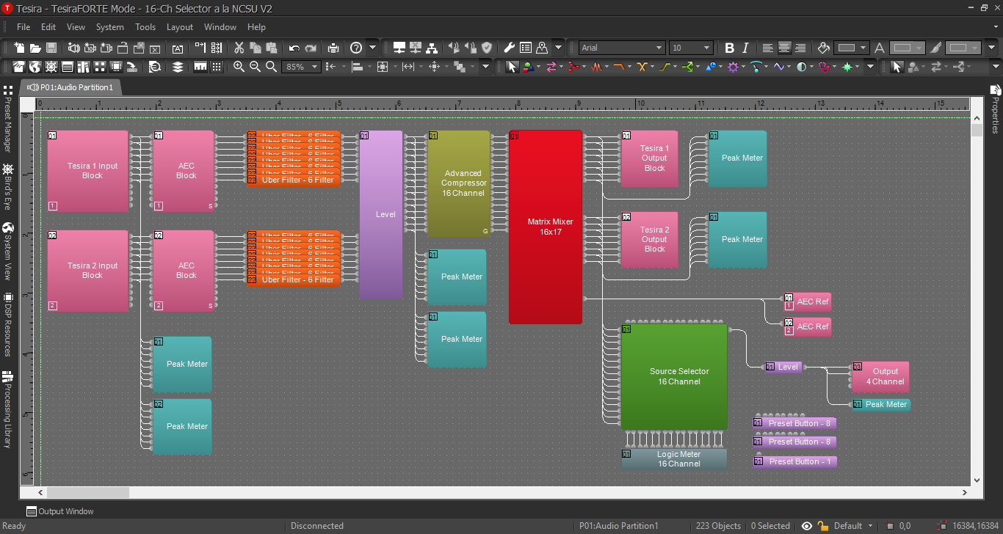
Task: Click the Cut scissors icon
Action: tap(239, 48)
